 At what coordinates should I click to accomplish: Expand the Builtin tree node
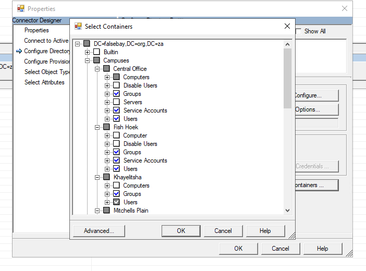pos(88,52)
